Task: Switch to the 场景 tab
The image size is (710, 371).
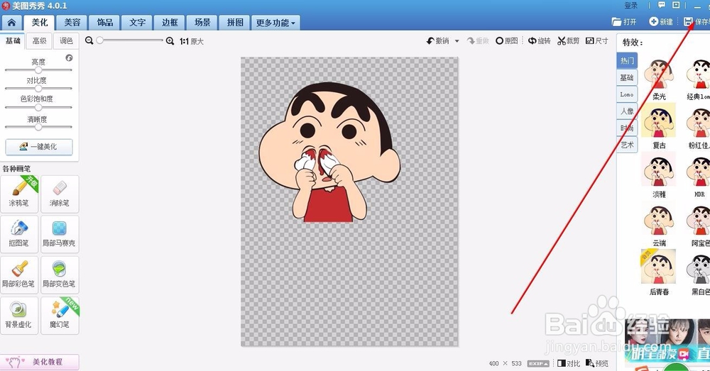Action: pos(202,23)
